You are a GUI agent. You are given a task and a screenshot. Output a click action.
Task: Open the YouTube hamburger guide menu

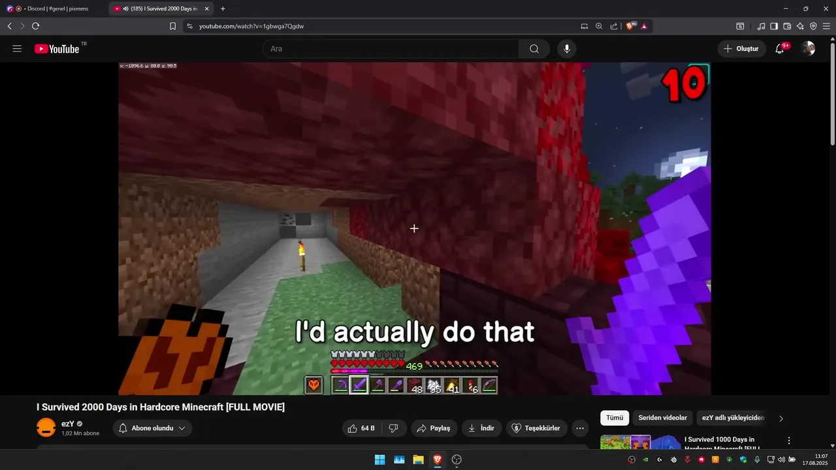[x=17, y=49]
